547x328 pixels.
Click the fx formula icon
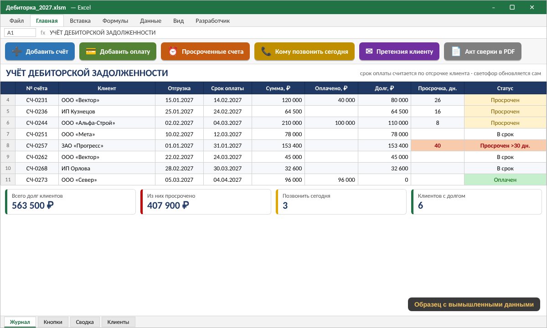coord(43,33)
